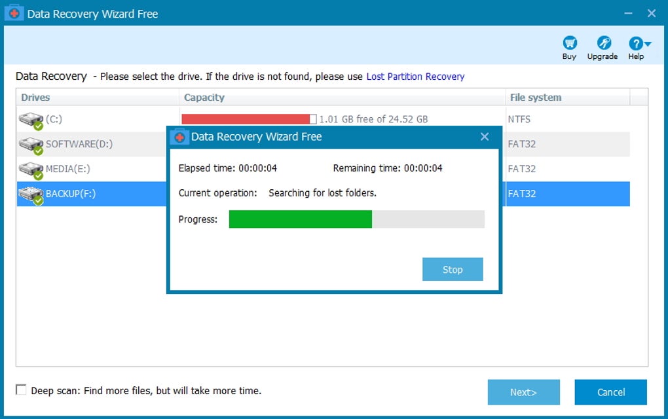Enable the Deep scan checkbox
Image resolution: width=668 pixels, height=419 pixels.
(22, 390)
